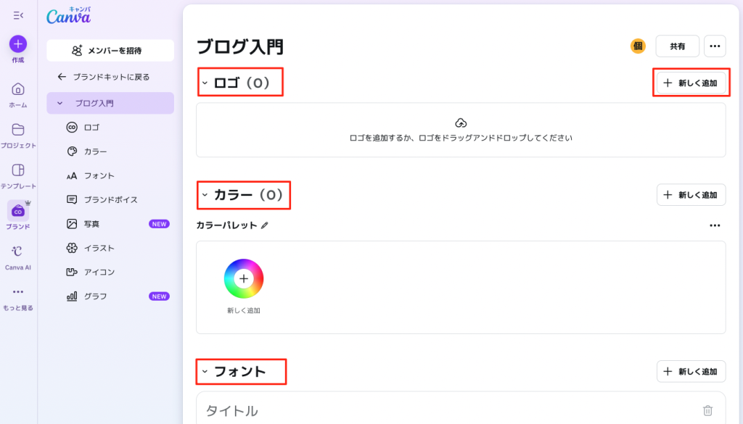Click the 共有 share button

pos(677,46)
